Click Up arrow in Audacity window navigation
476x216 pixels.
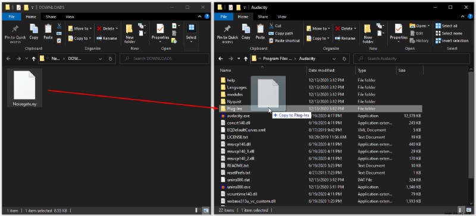(x=246, y=59)
